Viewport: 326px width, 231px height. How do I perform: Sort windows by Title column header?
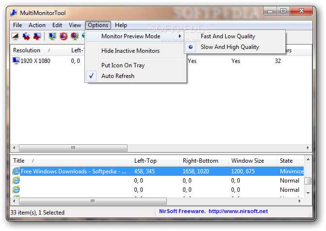pos(71,161)
